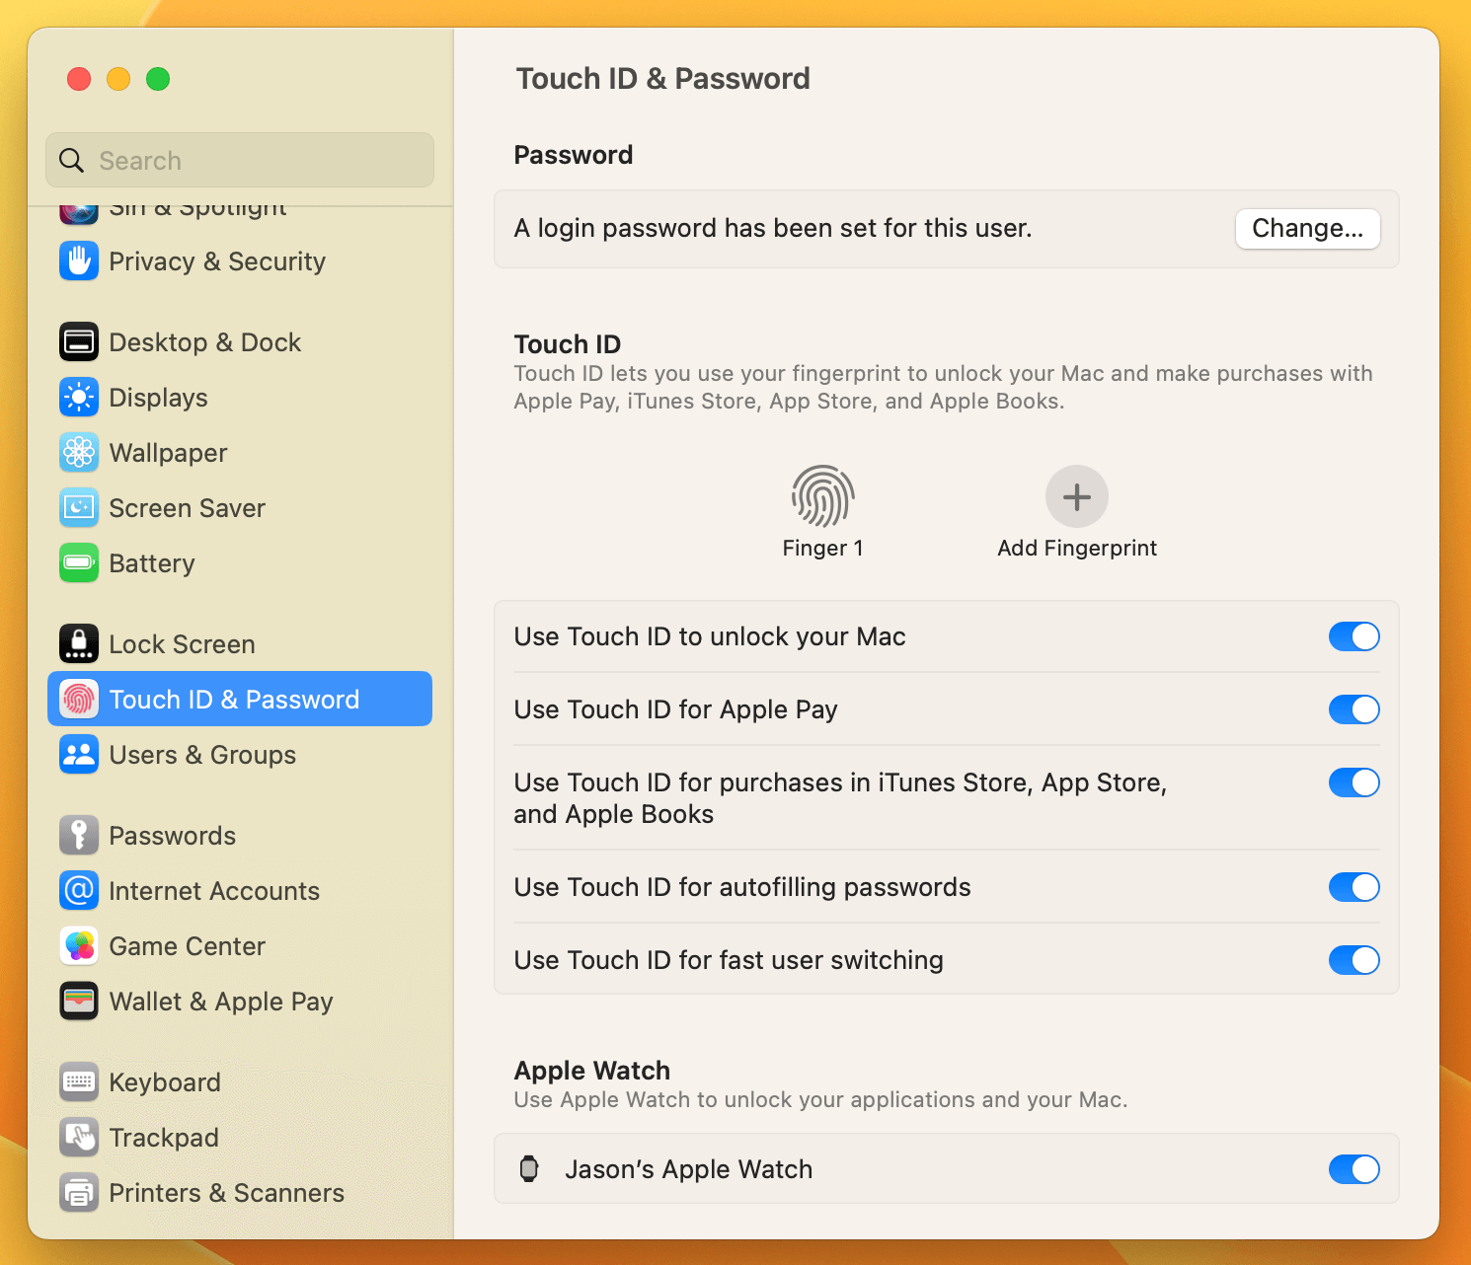
Task: Disable Touch ID to unlock your Mac
Action: 1354,636
